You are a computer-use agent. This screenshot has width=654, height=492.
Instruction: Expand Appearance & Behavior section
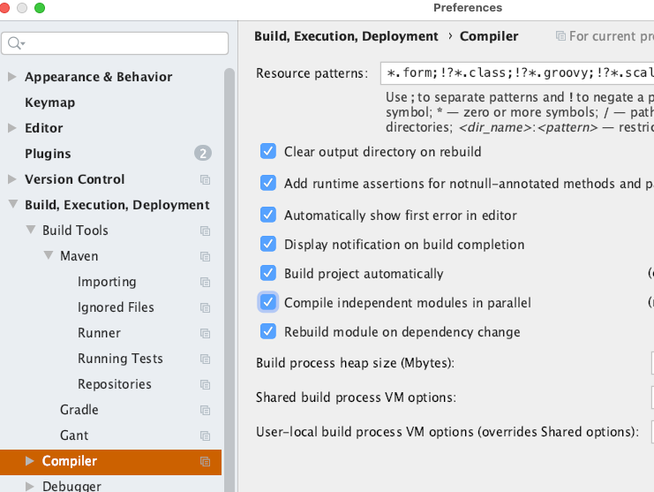coord(12,77)
